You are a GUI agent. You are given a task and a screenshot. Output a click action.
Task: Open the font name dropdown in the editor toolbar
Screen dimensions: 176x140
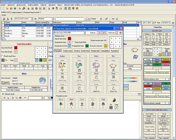(x=42, y=98)
